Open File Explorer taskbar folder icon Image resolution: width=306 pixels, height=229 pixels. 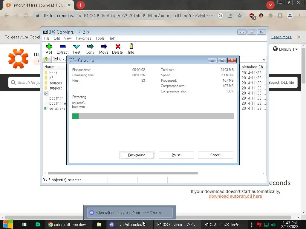(99, 225)
